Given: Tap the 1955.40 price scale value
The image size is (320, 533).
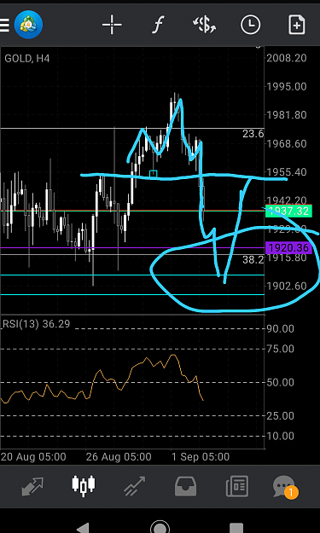Looking at the screenshot, I should pyautogui.click(x=287, y=172).
